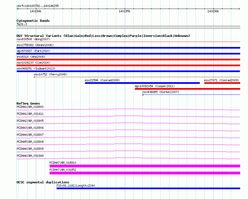Click the 140196k ruler tick label

tap(213, 11)
